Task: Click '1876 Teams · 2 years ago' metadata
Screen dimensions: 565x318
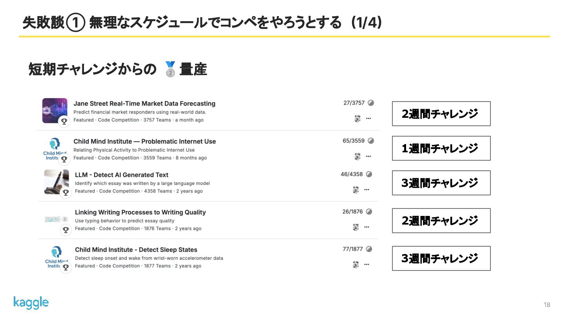Action: (173, 228)
